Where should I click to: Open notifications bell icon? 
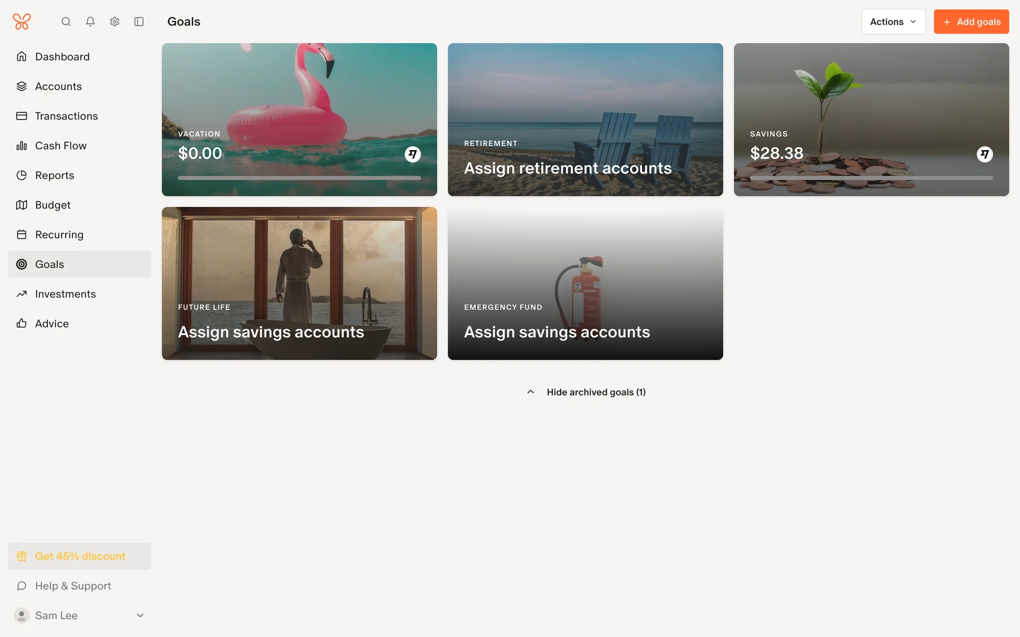90,22
